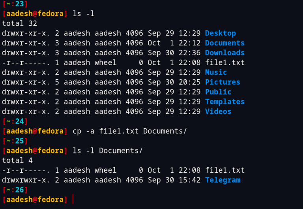Screen dimensions: 303x209
Task: Click the [~:24] prompt counter
Action: point(13,121)
